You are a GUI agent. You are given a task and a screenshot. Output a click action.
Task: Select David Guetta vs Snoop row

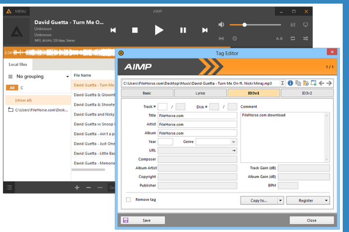click(x=93, y=124)
